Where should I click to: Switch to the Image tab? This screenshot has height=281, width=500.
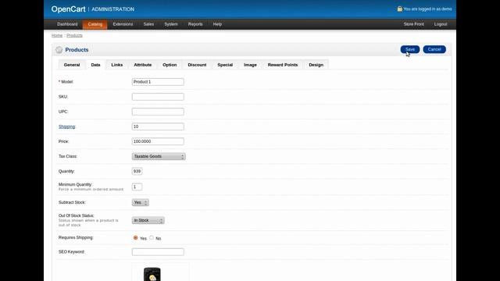[250, 65]
